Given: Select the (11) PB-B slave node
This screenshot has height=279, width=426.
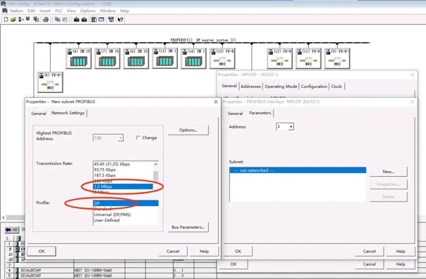Looking at the screenshot, I should [308, 58].
